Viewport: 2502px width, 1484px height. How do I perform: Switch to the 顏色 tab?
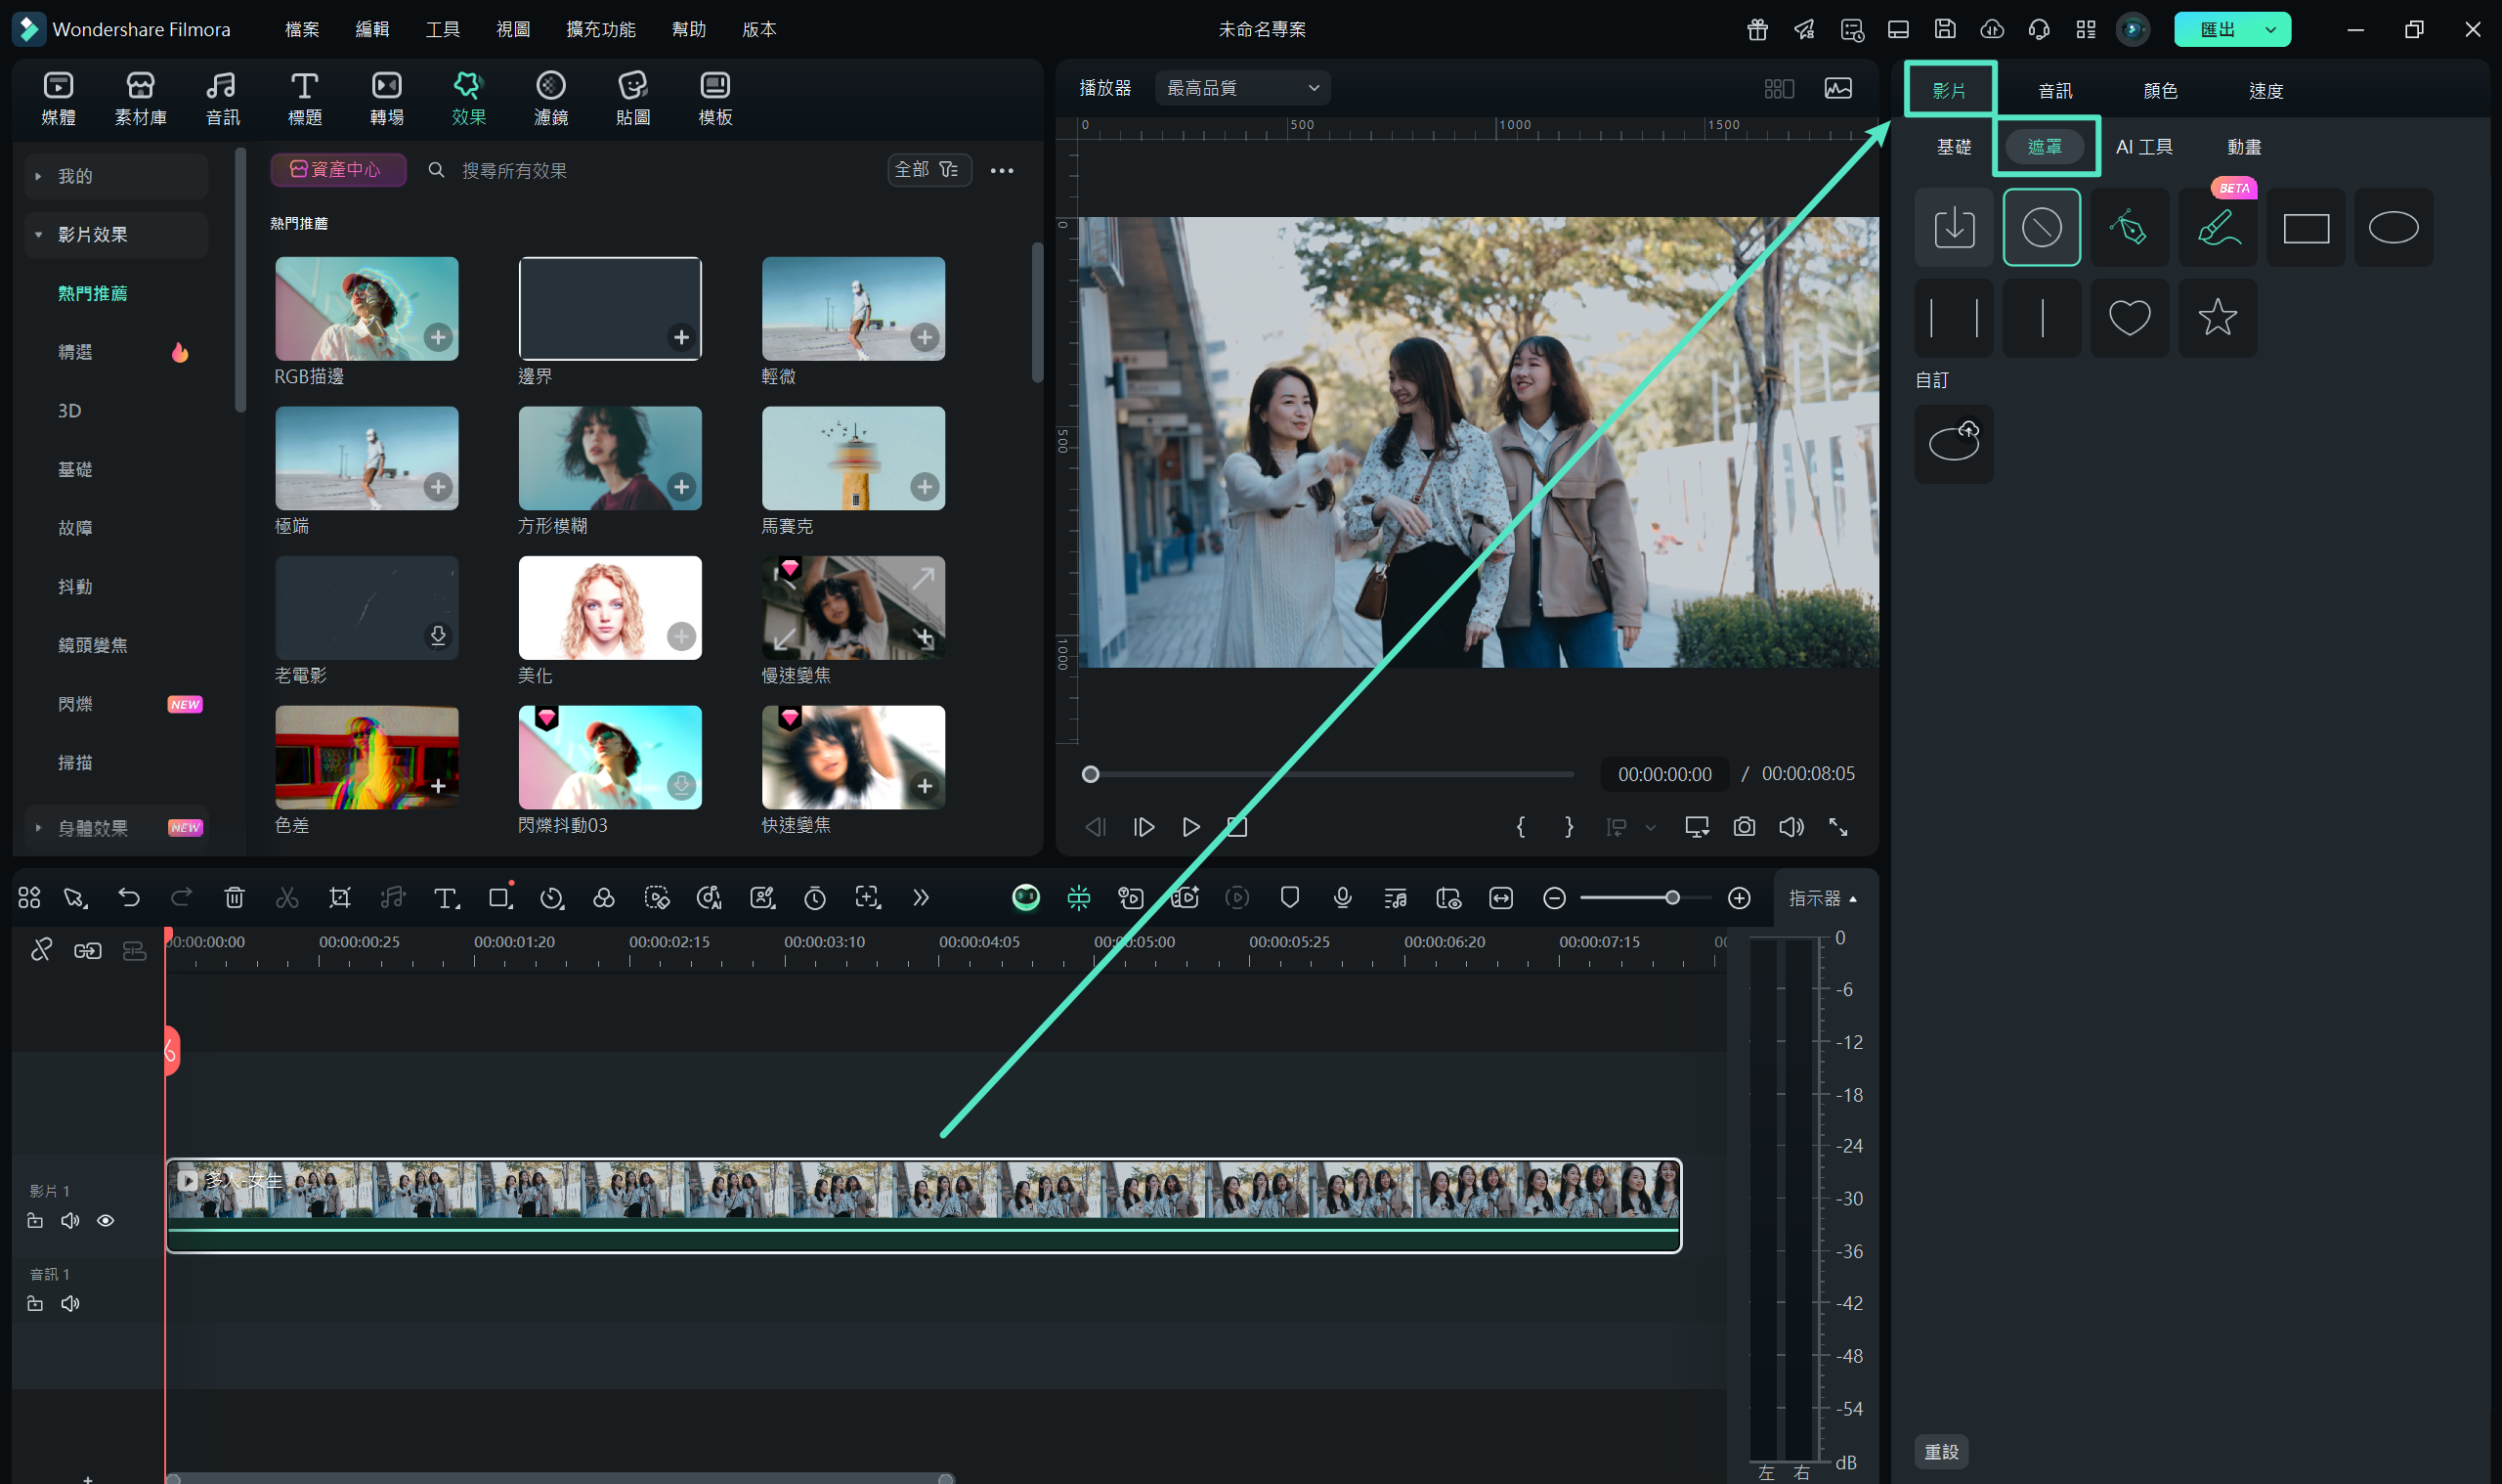click(2159, 91)
